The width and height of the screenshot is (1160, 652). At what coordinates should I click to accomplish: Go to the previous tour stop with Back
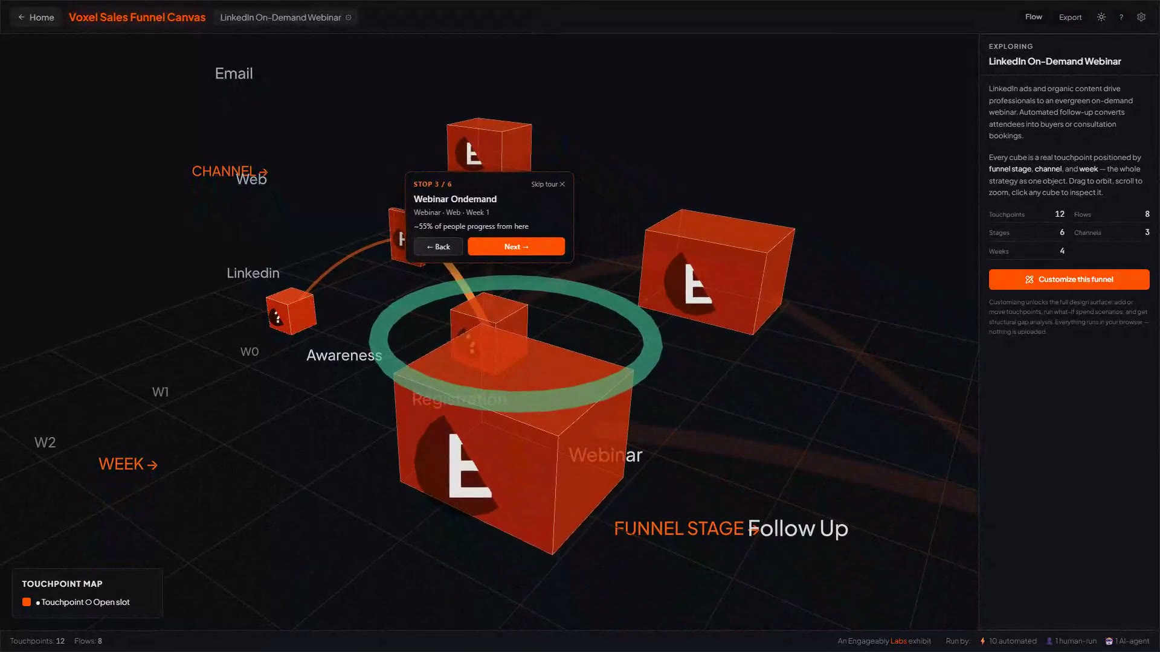(438, 246)
